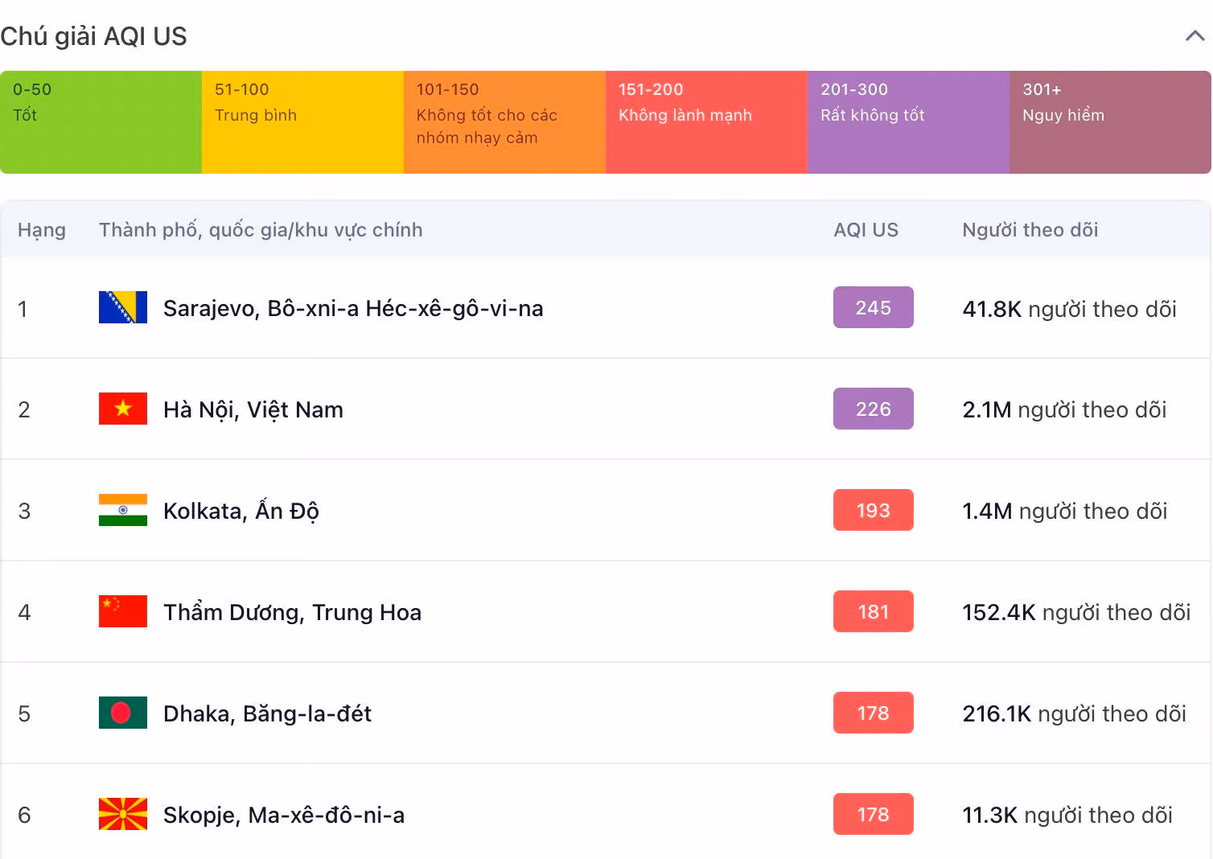Click the maroon 301+ Nguy hiểm swatch
Screen dimensions: 1213x859
coord(1110,122)
